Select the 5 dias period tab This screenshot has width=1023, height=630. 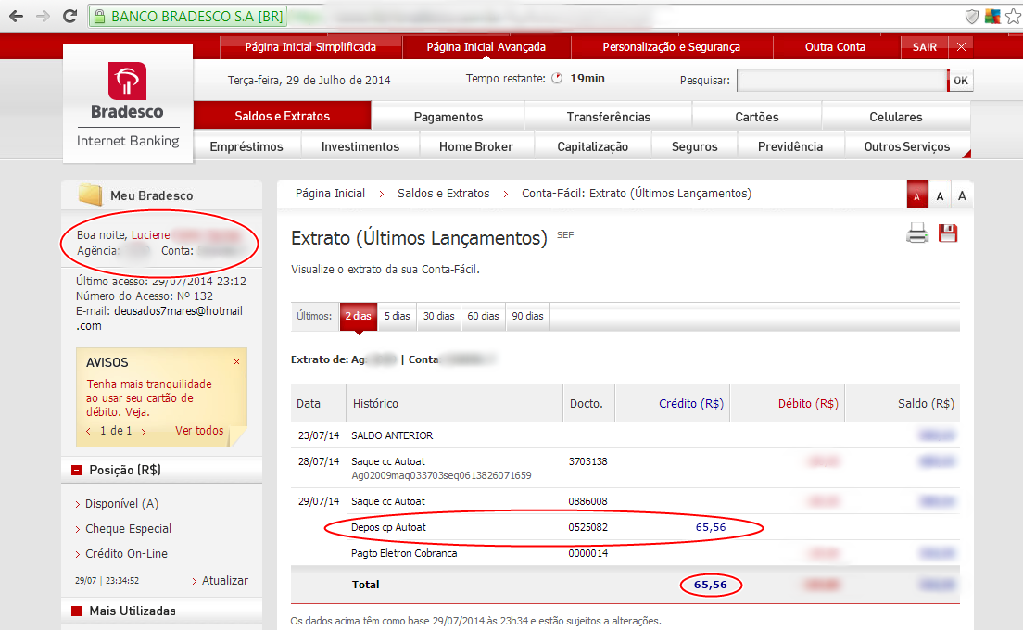tap(398, 316)
